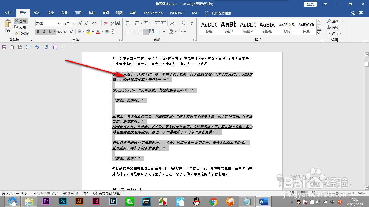Click the subscript icon
This screenshot has width=369, height=207.
point(65,32)
